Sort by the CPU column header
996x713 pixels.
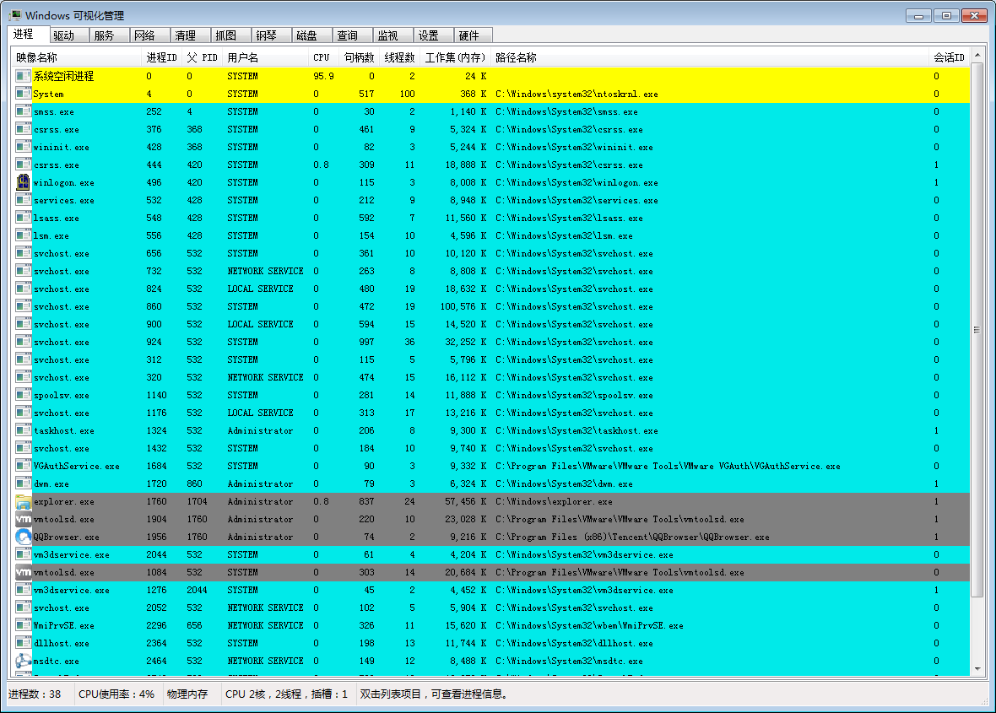coord(323,57)
